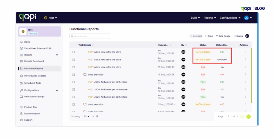Open Performance Reports in sidebar

tap(35, 76)
